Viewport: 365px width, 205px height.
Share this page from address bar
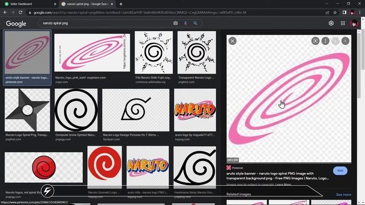[327, 13]
